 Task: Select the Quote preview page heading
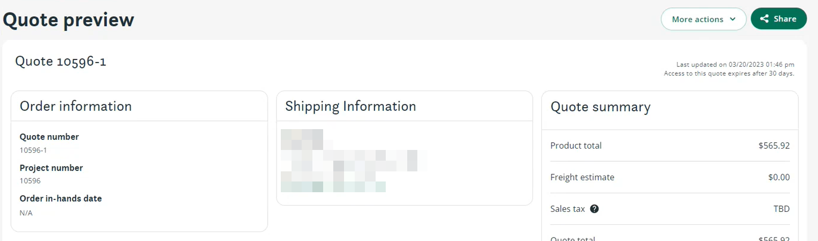pos(69,20)
